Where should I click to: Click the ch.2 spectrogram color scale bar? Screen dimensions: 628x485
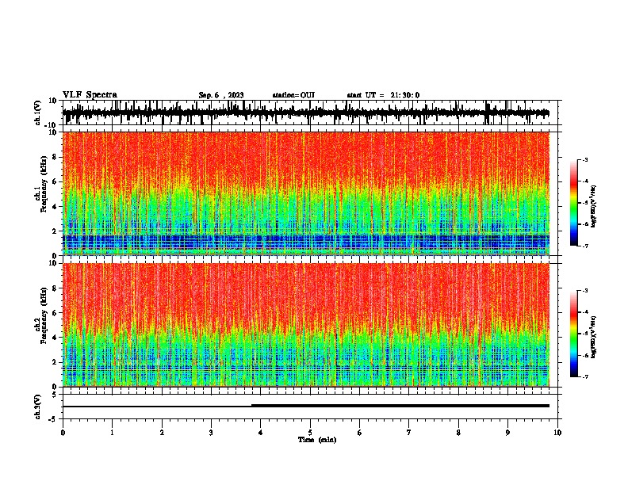point(574,334)
